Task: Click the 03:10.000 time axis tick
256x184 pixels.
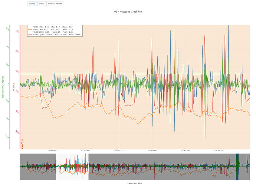Action: pyautogui.click(x=85, y=151)
